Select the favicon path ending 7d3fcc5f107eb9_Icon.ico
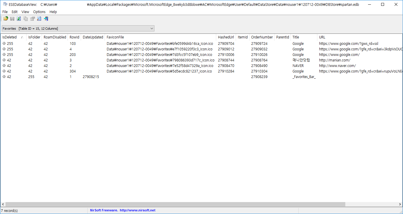The height and width of the screenshot is (214, 403). [159, 54]
